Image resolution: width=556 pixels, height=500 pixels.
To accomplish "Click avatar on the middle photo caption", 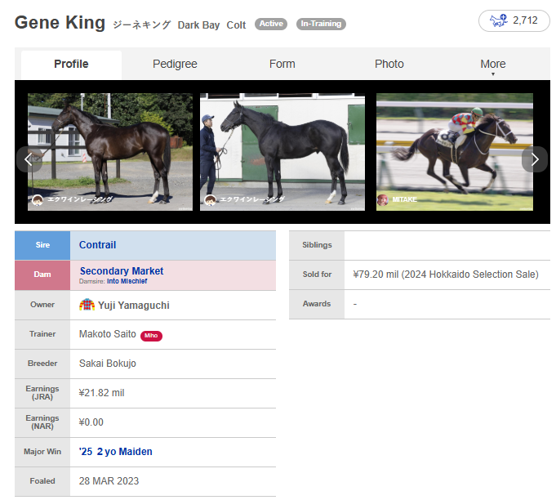I will point(211,200).
